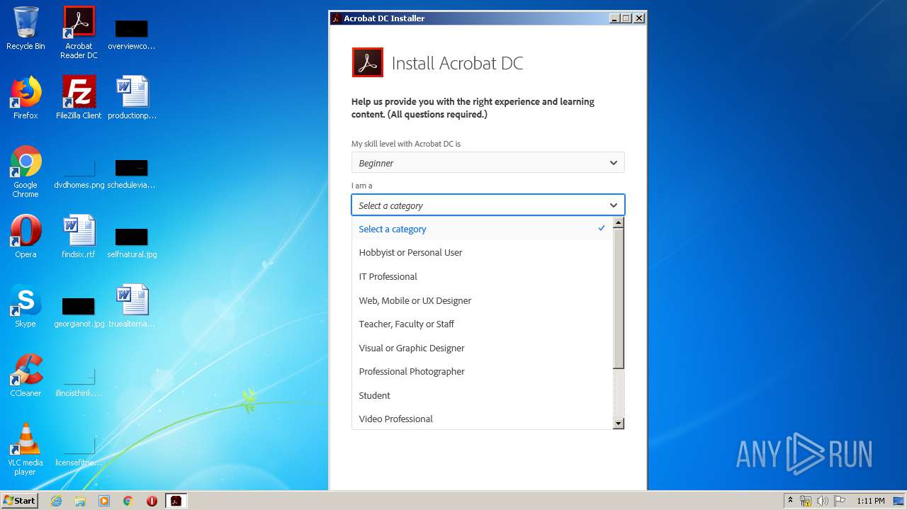Open Windows Media Player taskbar icon
This screenshot has width=907, height=510.
pos(104,501)
